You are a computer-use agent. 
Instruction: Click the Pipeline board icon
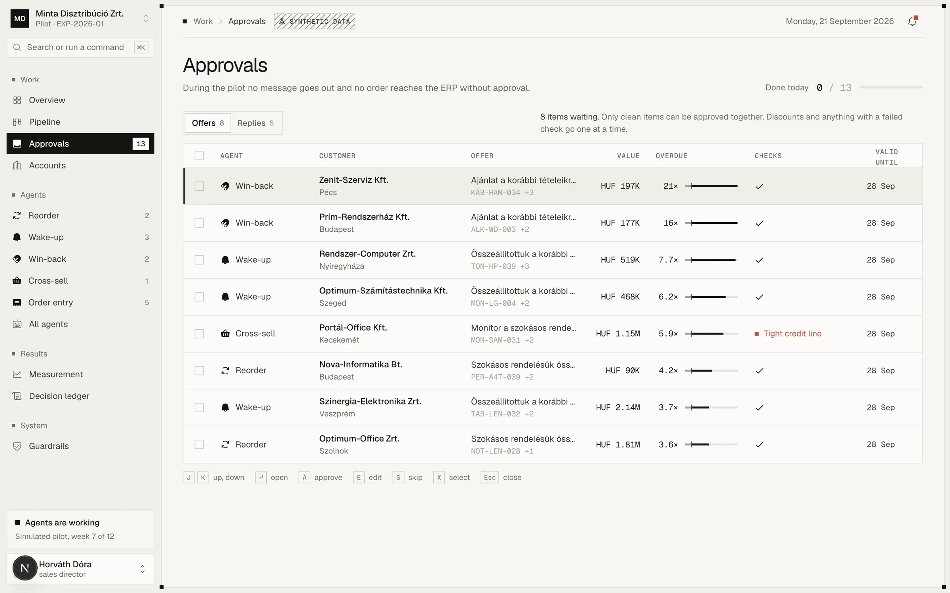(x=17, y=122)
